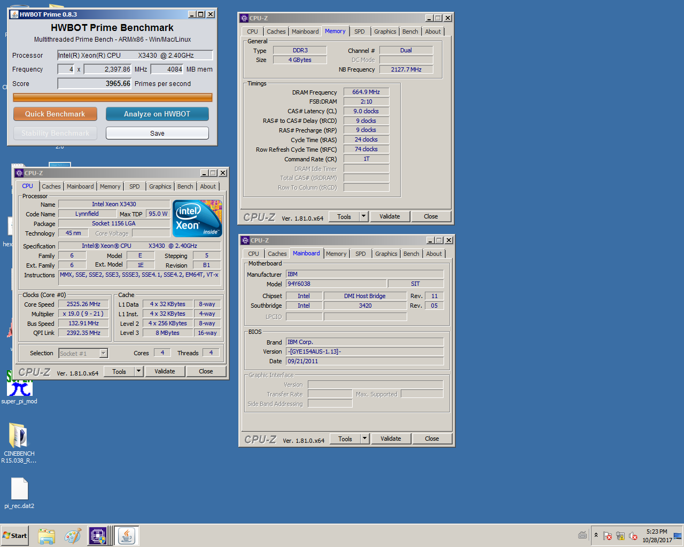Expand Tools dropdown arrow in CPU window
684x547 pixels.
point(139,371)
